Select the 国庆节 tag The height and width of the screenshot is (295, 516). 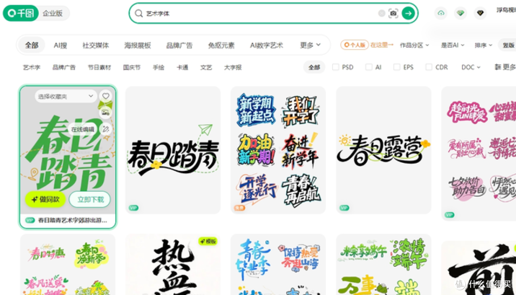132,67
